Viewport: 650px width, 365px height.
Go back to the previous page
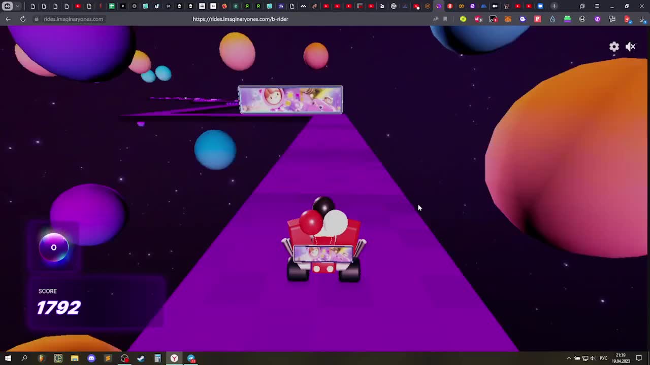click(8, 19)
